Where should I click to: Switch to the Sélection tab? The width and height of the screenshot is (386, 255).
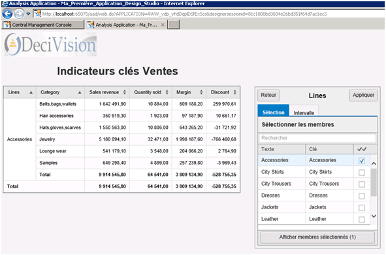tap(273, 110)
